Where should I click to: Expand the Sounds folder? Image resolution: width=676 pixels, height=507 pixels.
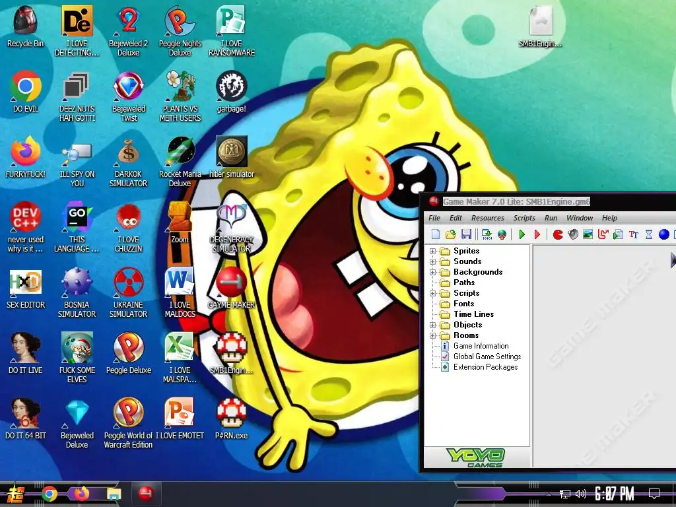[432, 261]
